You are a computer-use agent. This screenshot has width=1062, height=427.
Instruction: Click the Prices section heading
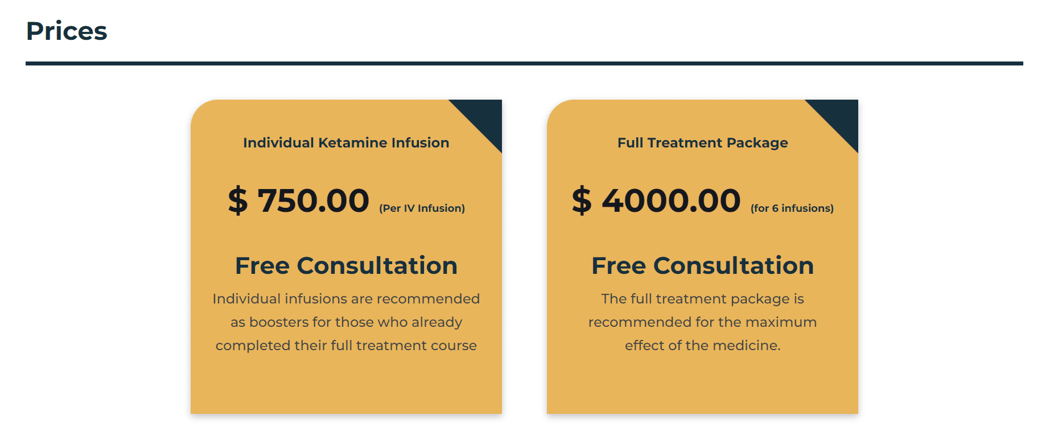[x=67, y=31]
